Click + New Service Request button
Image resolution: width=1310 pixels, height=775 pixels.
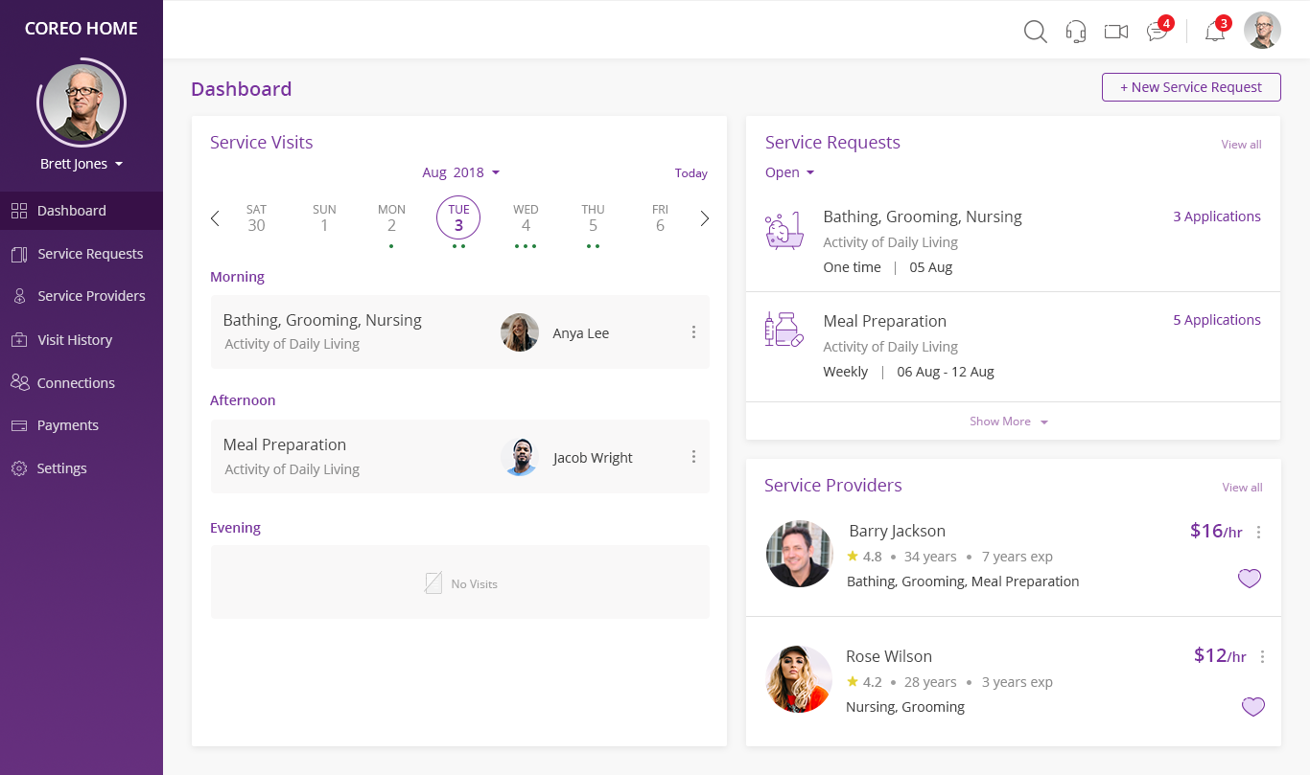pyautogui.click(x=1191, y=87)
